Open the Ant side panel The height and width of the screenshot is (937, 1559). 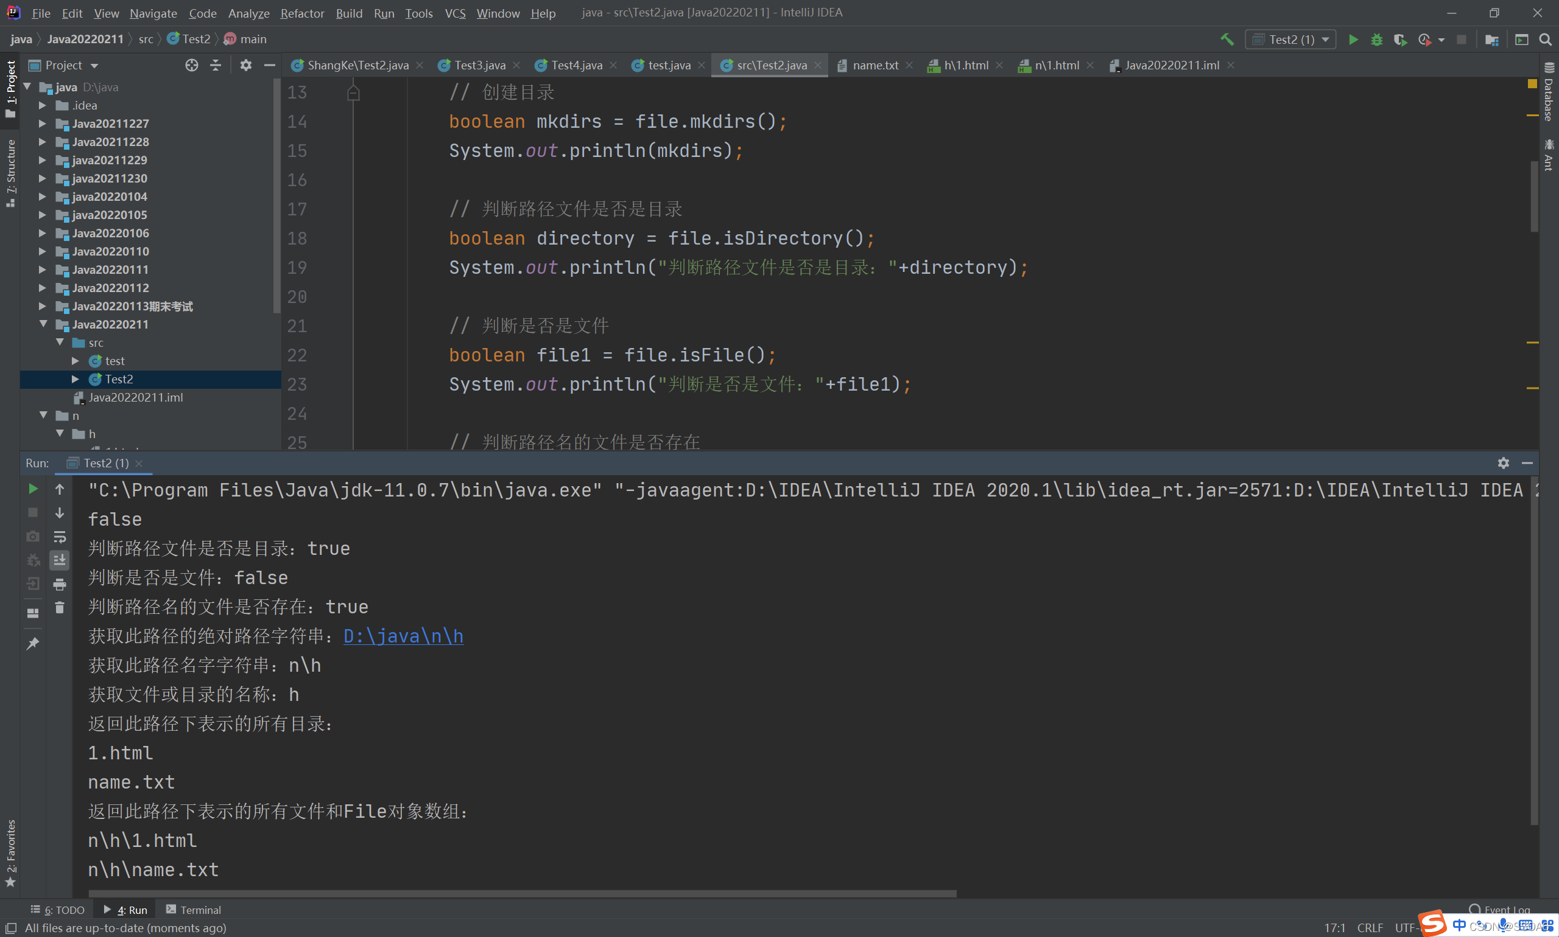pos(1549,154)
